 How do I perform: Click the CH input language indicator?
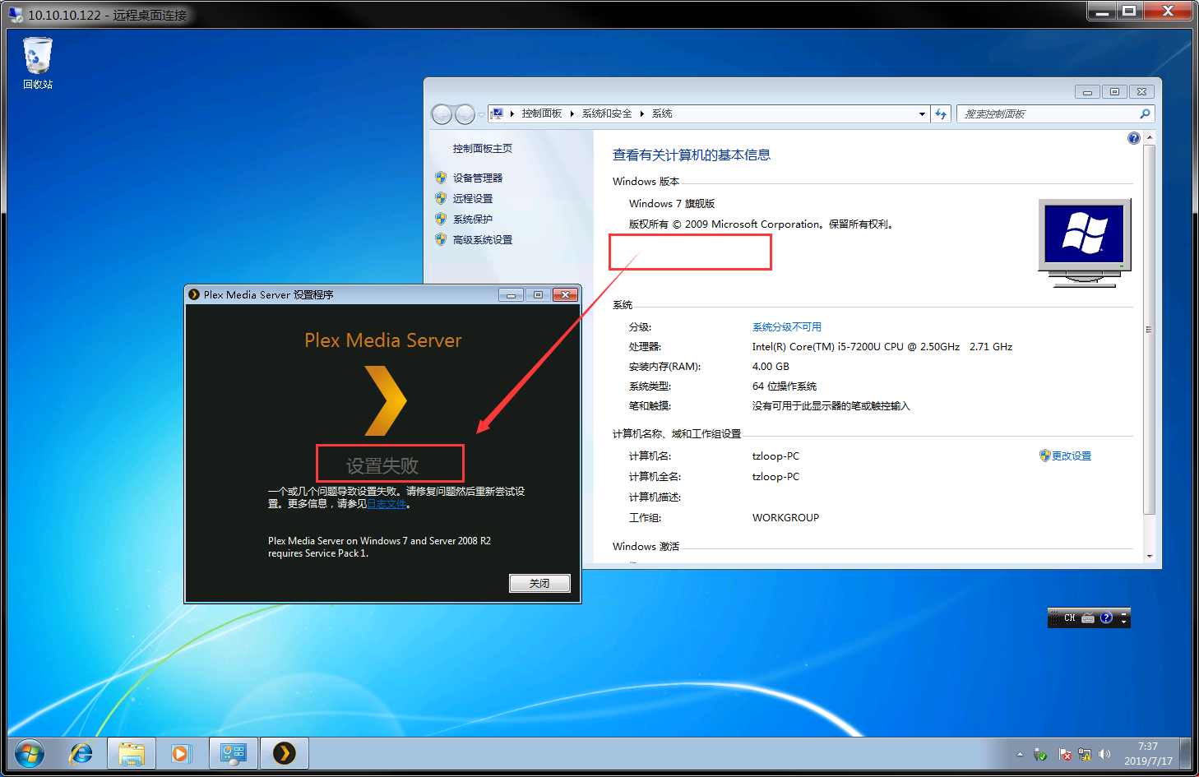pos(1069,617)
